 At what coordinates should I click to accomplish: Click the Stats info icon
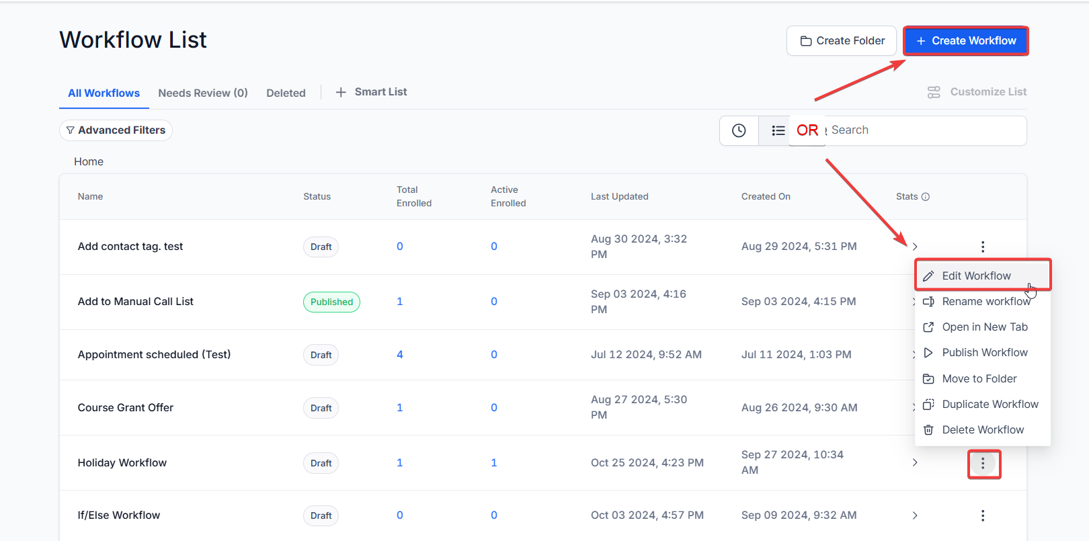pos(926,197)
